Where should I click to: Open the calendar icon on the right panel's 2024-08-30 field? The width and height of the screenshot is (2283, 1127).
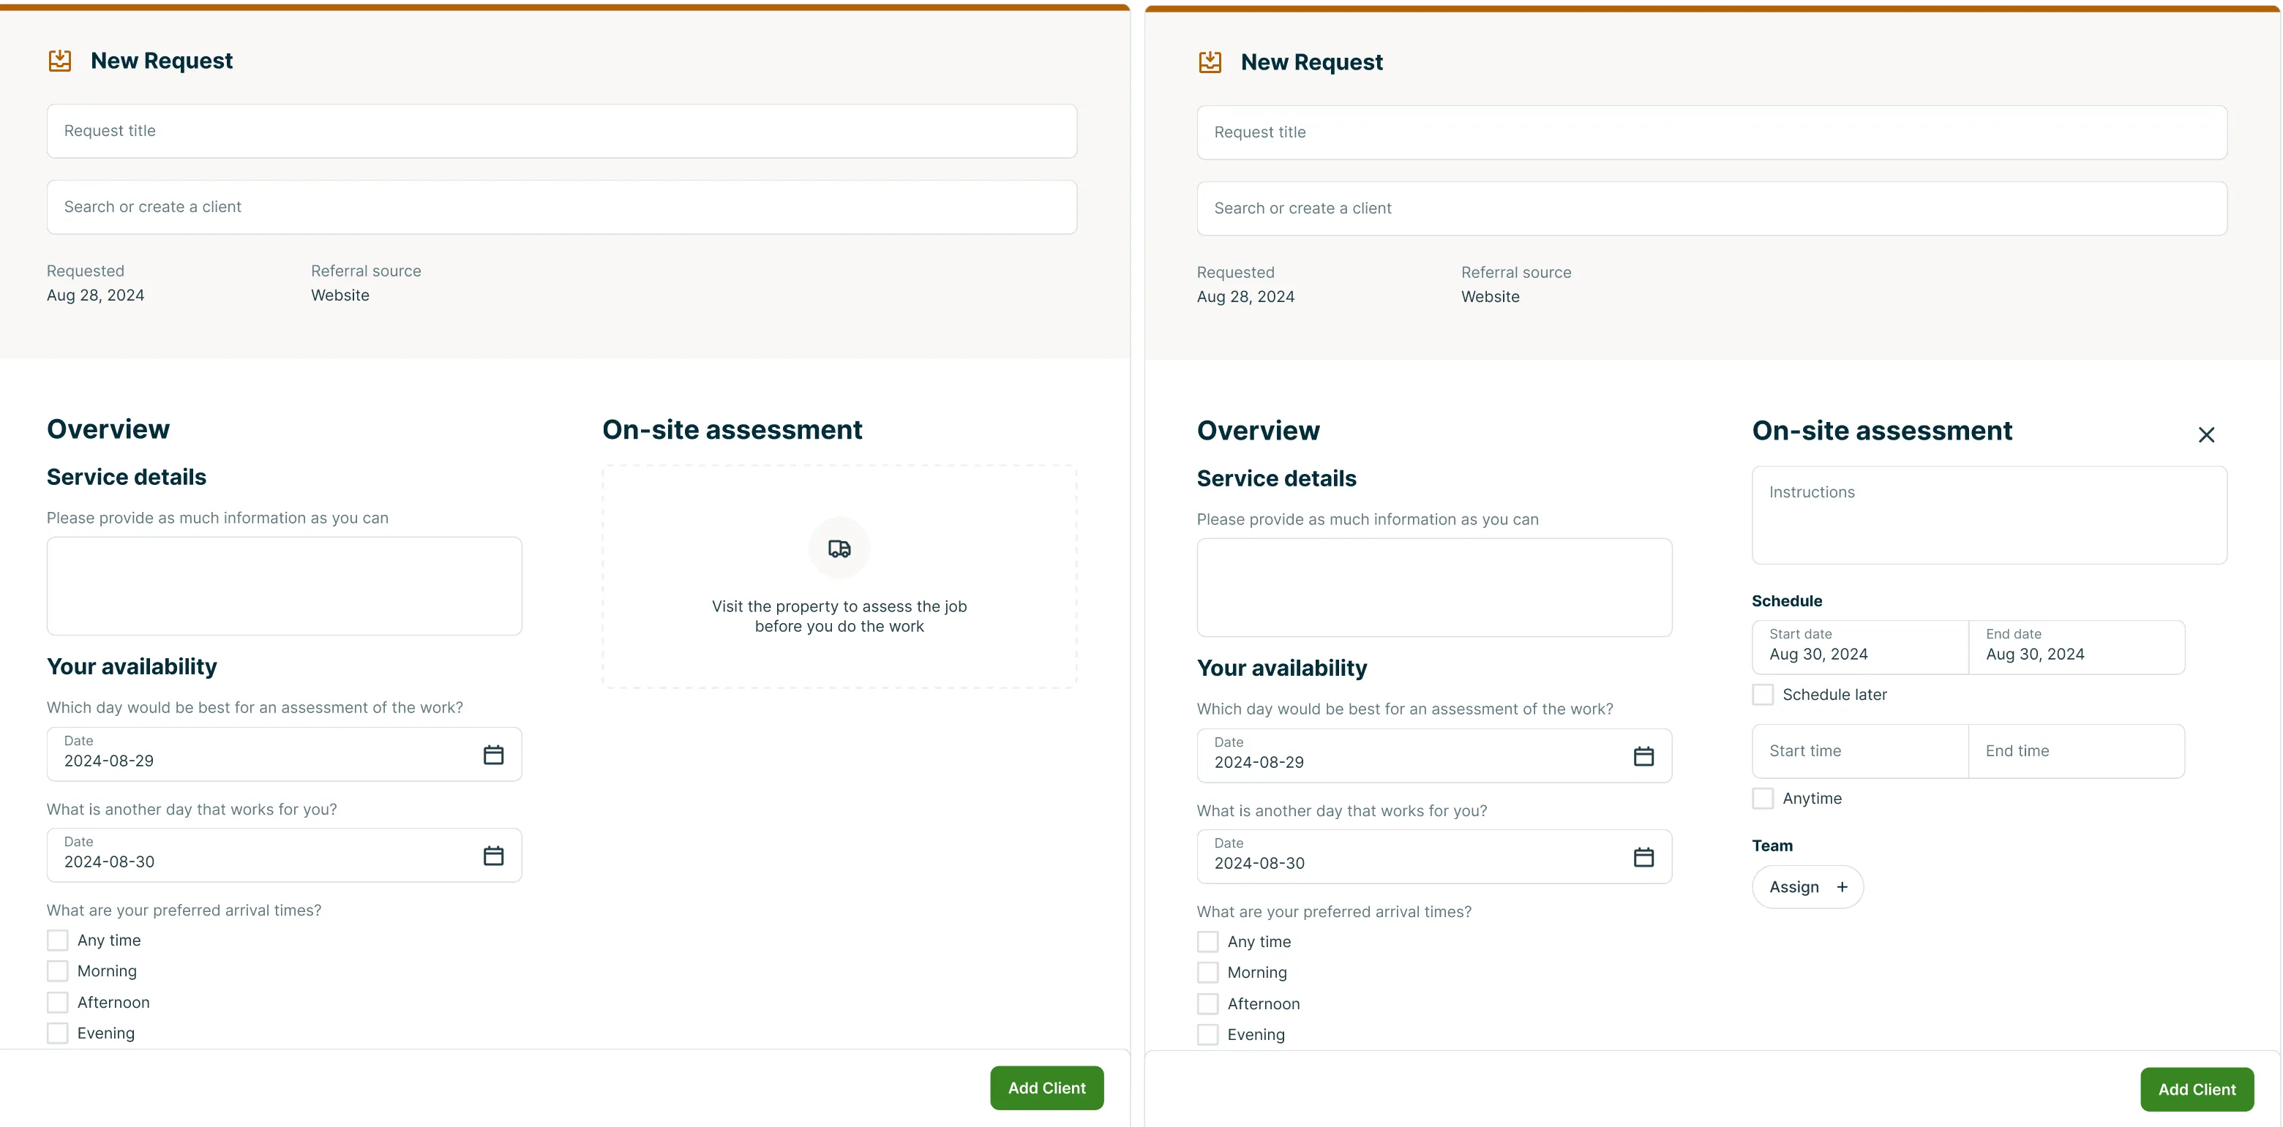coord(1644,856)
